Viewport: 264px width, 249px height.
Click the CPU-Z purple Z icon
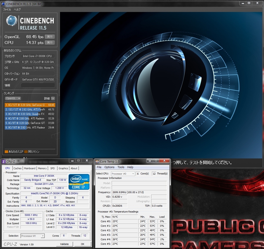[4, 162]
